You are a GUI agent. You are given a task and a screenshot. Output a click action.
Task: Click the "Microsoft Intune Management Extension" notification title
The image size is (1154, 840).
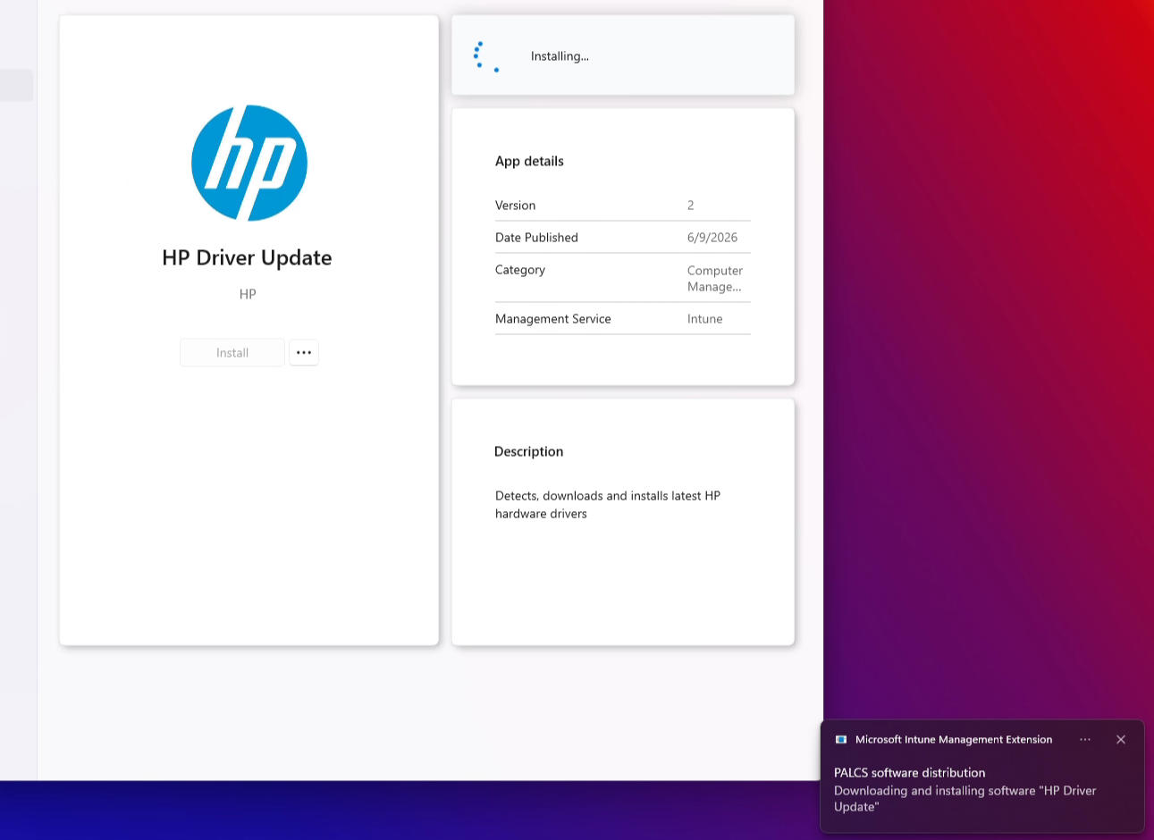(x=954, y=740)
